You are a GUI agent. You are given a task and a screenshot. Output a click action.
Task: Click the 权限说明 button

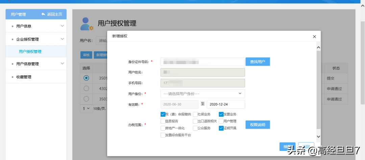point(258,125)
